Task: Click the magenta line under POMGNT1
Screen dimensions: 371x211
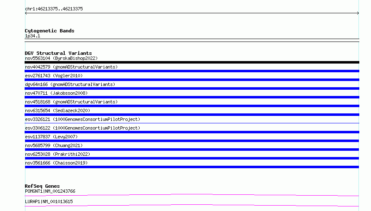Action: tap(192, 195)
